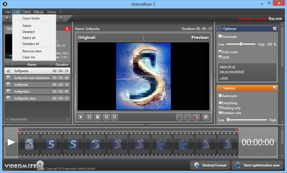Uncheck the first Softpedia 00:00:25 row checkbox
The height and width of the screenshot is (173, 287).
[9, 71]
